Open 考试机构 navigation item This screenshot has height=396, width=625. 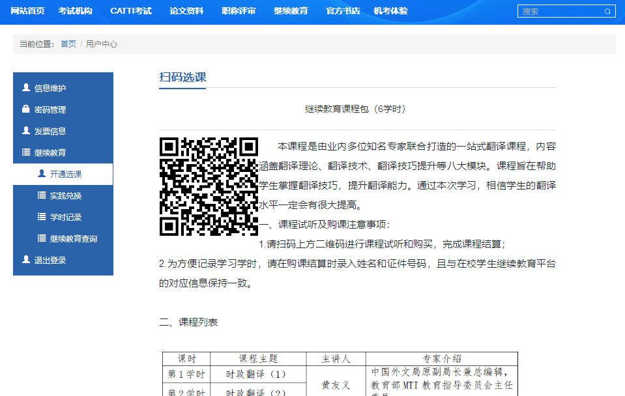(x=75, y=11)
